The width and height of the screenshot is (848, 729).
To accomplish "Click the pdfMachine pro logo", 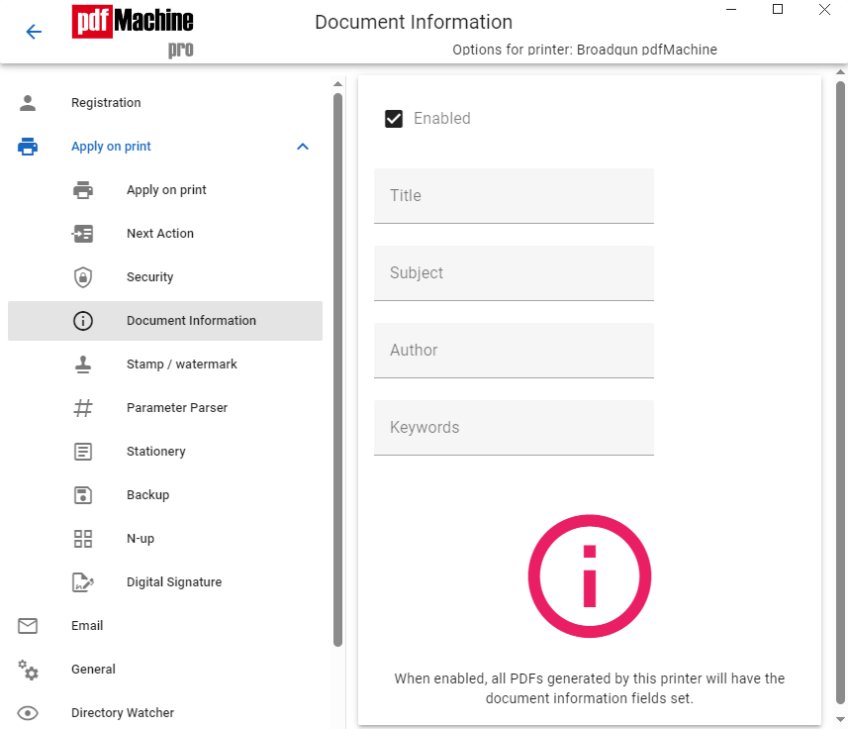I will point(133,31).
